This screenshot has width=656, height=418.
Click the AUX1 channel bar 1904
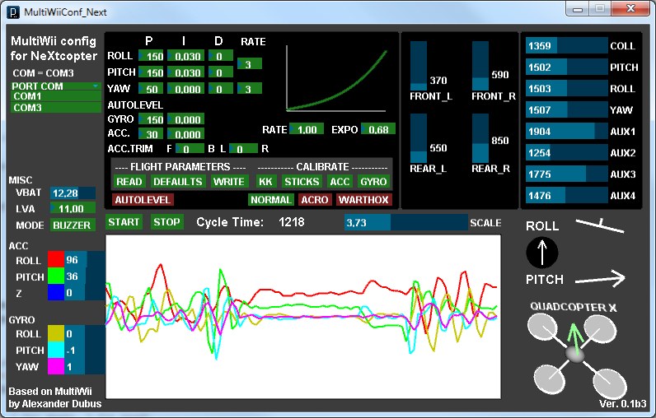[x=566, y=131]
